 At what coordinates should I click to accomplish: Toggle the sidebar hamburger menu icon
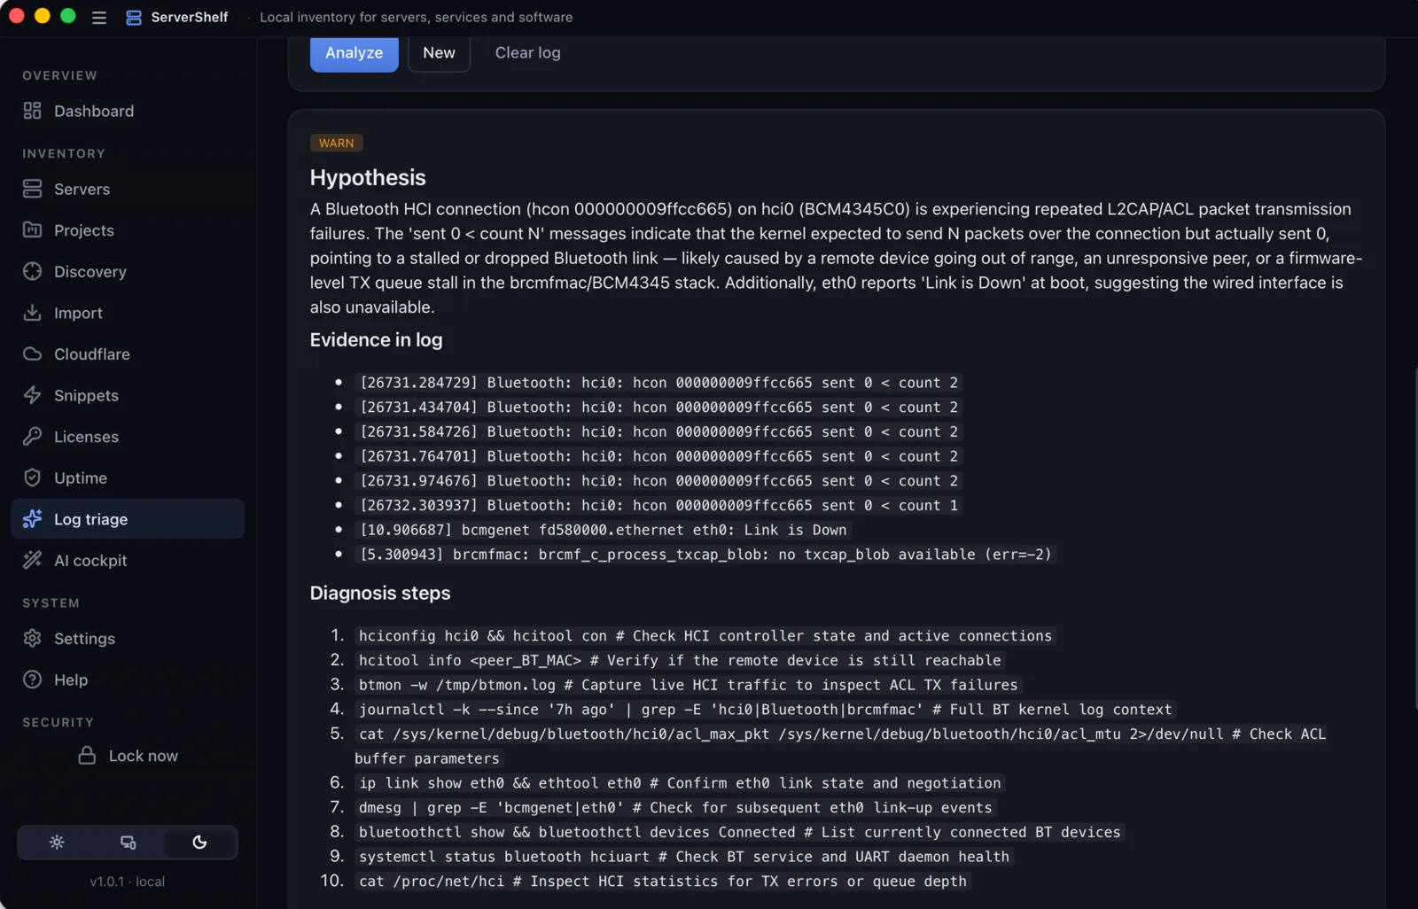99,17
